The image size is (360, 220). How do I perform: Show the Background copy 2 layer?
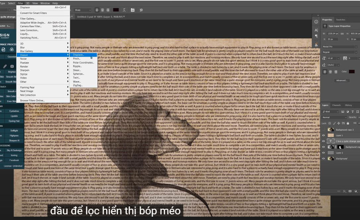(x=324, y=130)
